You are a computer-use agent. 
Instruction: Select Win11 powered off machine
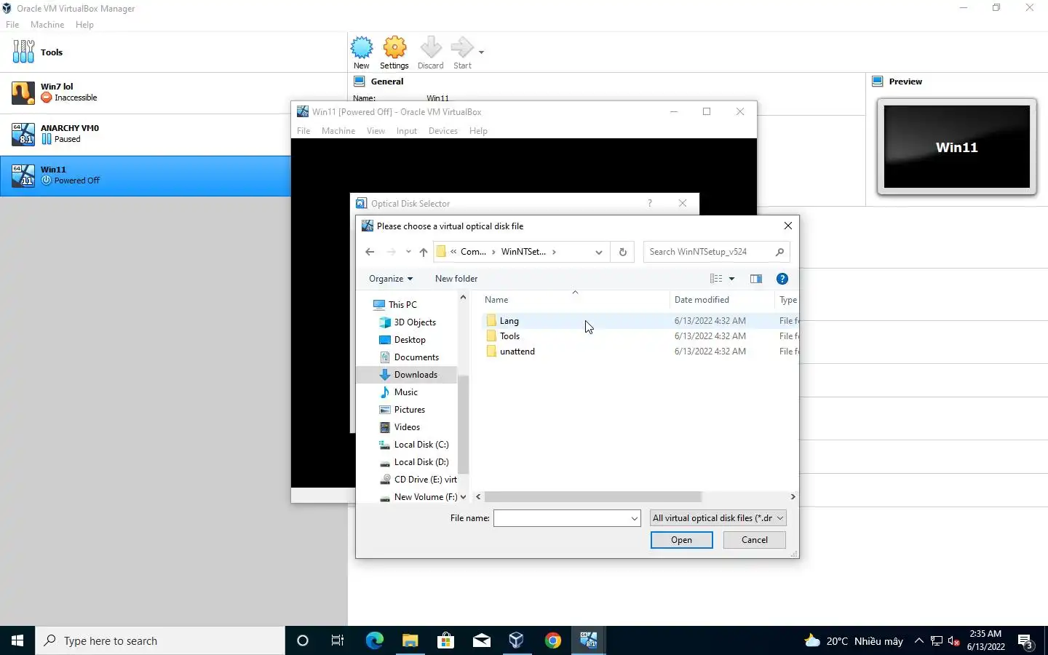146,175
